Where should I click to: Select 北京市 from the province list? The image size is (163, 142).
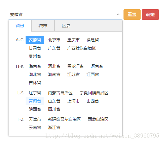point(54,40)
